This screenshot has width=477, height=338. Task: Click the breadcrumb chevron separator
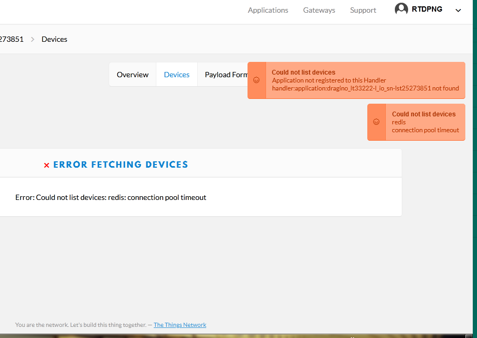coord(32,40)
